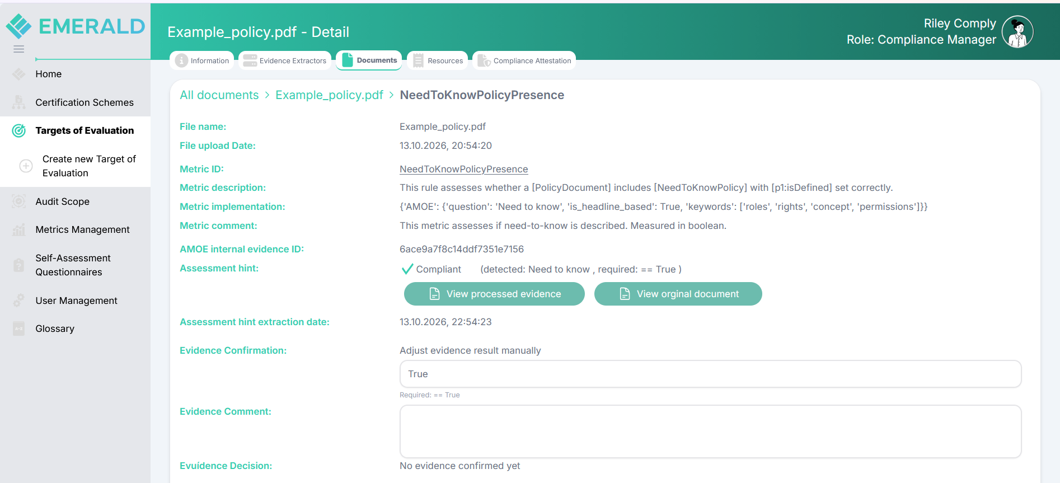1060x483 pixels.
Task: Click View orginal document button
Action: point(678,294)
